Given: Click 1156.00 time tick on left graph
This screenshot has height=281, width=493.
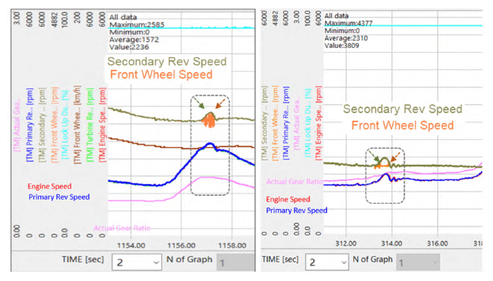Looking at the screenshot, I should pos(181,245).
